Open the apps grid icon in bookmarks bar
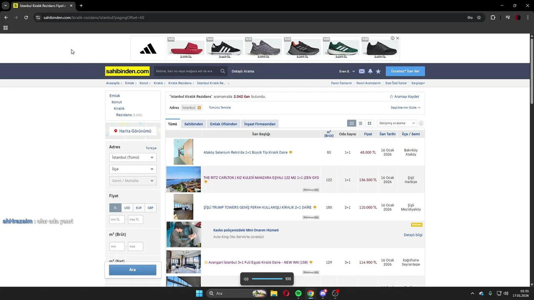Image resolution: width=534 pixels, height=300 pixels. (5, 28)
